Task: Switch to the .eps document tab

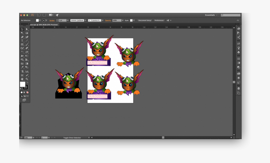Action: (44, 24)
